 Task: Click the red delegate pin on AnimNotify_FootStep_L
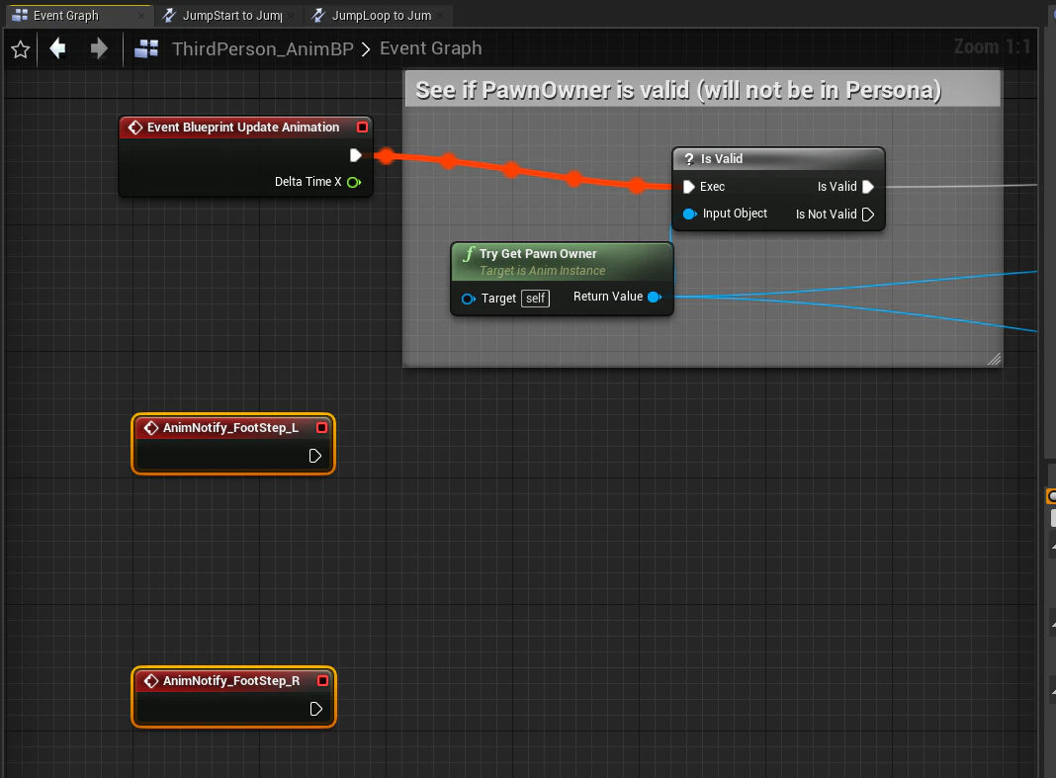[x=322, y=428]
